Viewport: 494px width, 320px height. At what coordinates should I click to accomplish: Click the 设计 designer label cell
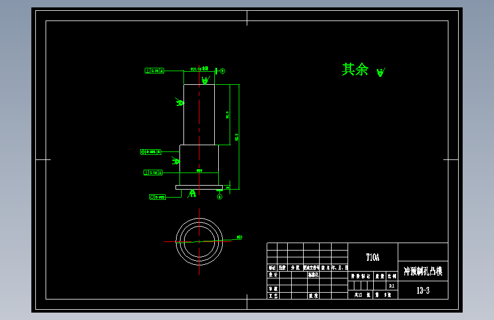click(273, 274)
